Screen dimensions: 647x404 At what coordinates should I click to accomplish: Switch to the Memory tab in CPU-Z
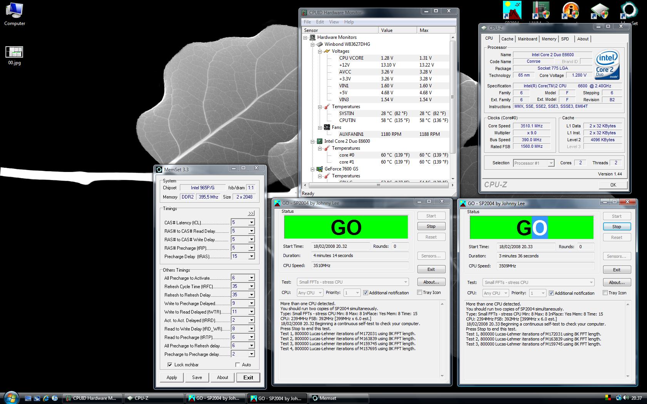point(549,39)
